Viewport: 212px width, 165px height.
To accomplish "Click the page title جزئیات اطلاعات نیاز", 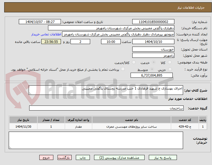I will pos(191,8).
